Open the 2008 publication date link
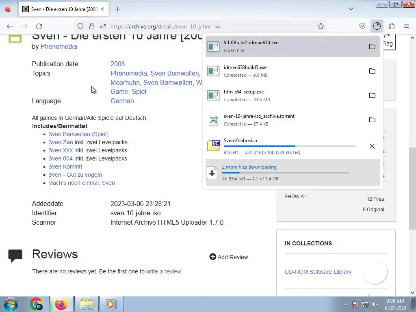The width and height of the screenshot is (416, 312). click(117, 64)
